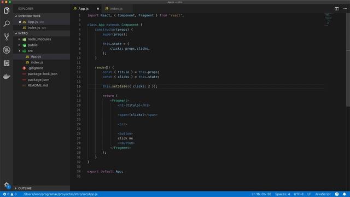Open the Search view in activity bar

coord(7,24)
